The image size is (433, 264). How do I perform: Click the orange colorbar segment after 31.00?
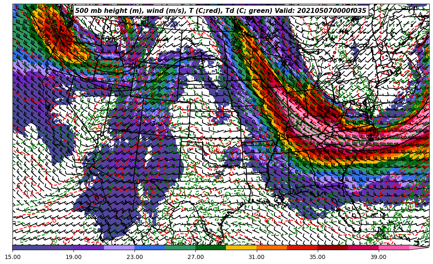coord(272,247)
